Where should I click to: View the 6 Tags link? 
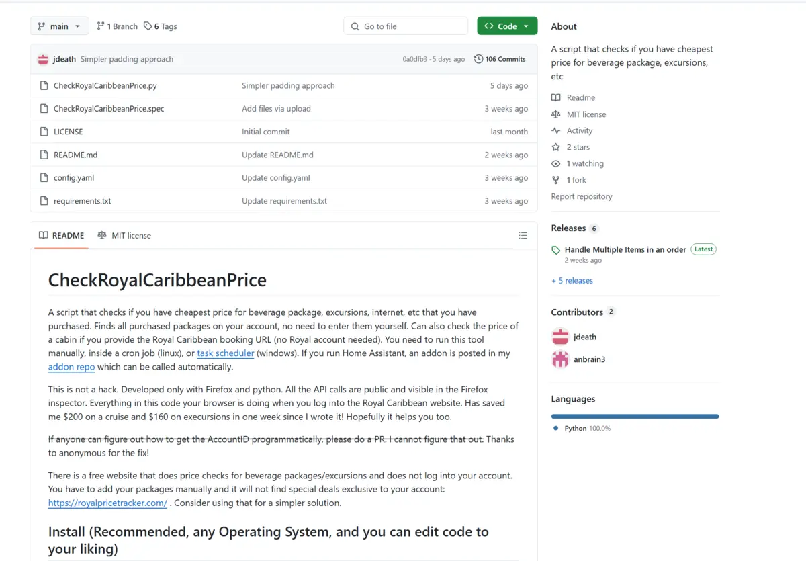tap(161, 26)
